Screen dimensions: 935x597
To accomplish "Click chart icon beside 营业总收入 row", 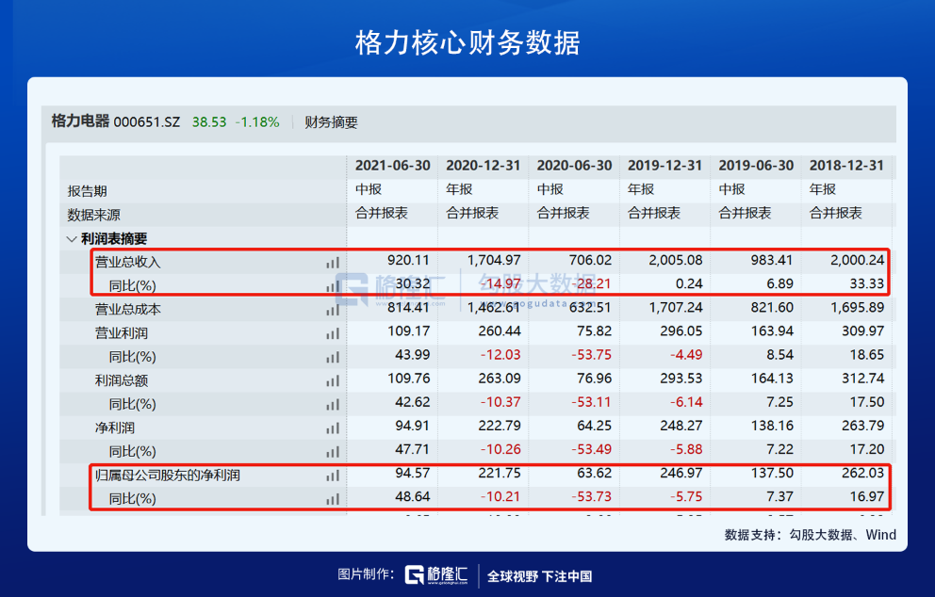I will point(333,263).
